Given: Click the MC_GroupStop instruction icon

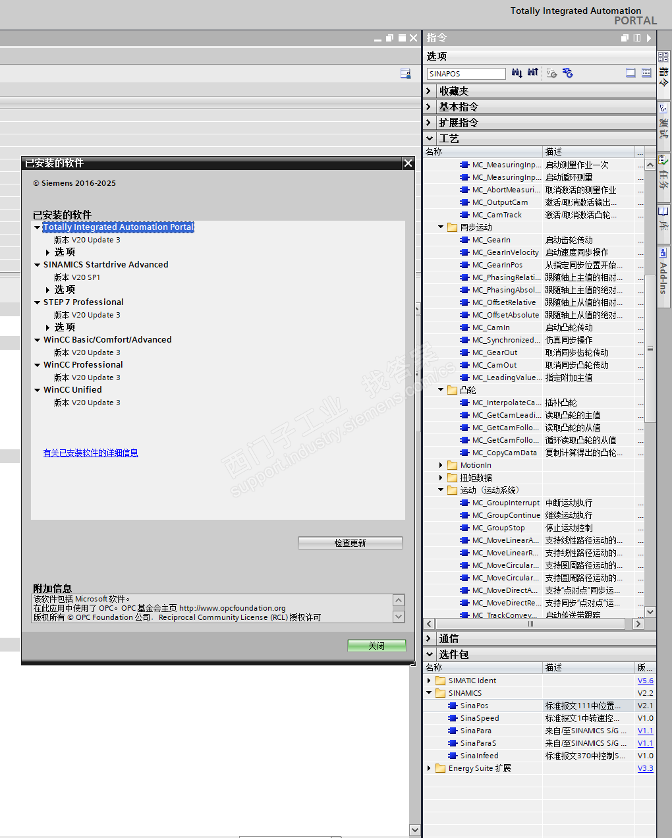Looking at the screenshot, I should pyautogui.click(x=464, y=528).
